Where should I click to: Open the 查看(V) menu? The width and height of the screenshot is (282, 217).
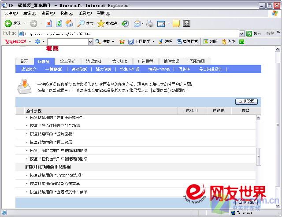[48, 13]
